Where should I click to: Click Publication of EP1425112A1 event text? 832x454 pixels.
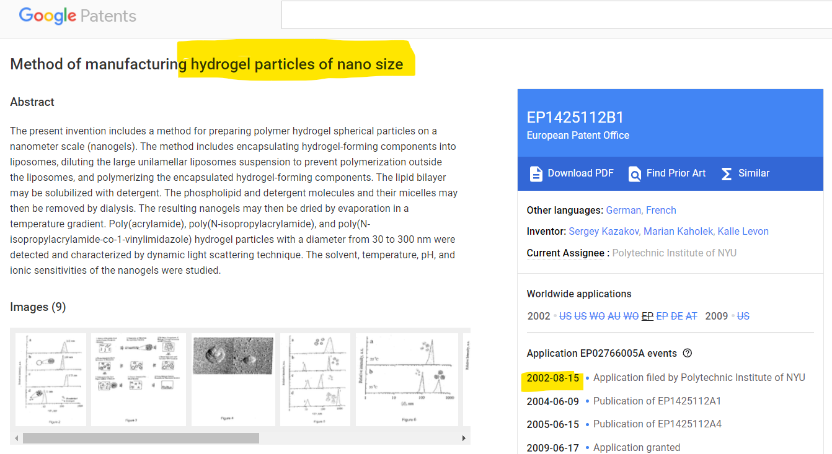(x=657, y=401)
